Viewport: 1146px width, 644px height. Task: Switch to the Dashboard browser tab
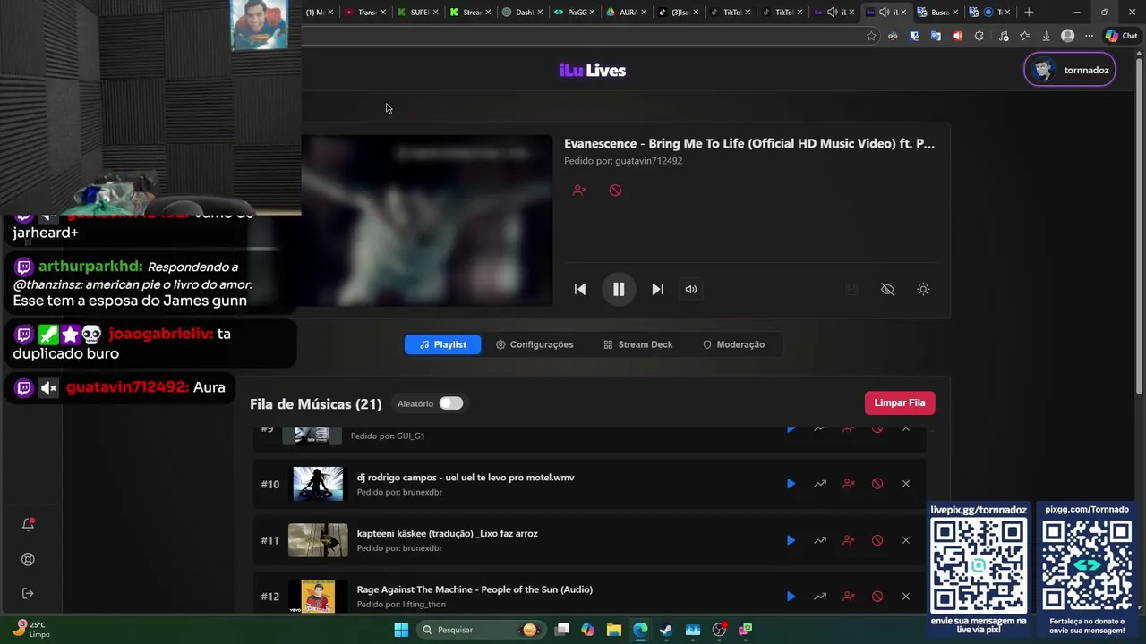(x=522, y=12)
